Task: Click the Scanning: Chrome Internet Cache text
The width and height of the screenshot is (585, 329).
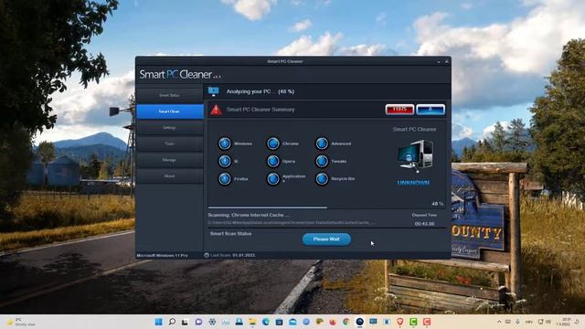Action: click(x=249, y=215)
